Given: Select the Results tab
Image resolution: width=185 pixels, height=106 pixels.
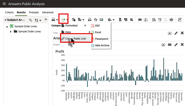Looking at the screenshot, I should (x=21, y=12).
